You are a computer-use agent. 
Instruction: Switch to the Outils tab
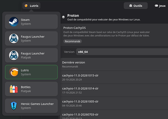point(136,6)
